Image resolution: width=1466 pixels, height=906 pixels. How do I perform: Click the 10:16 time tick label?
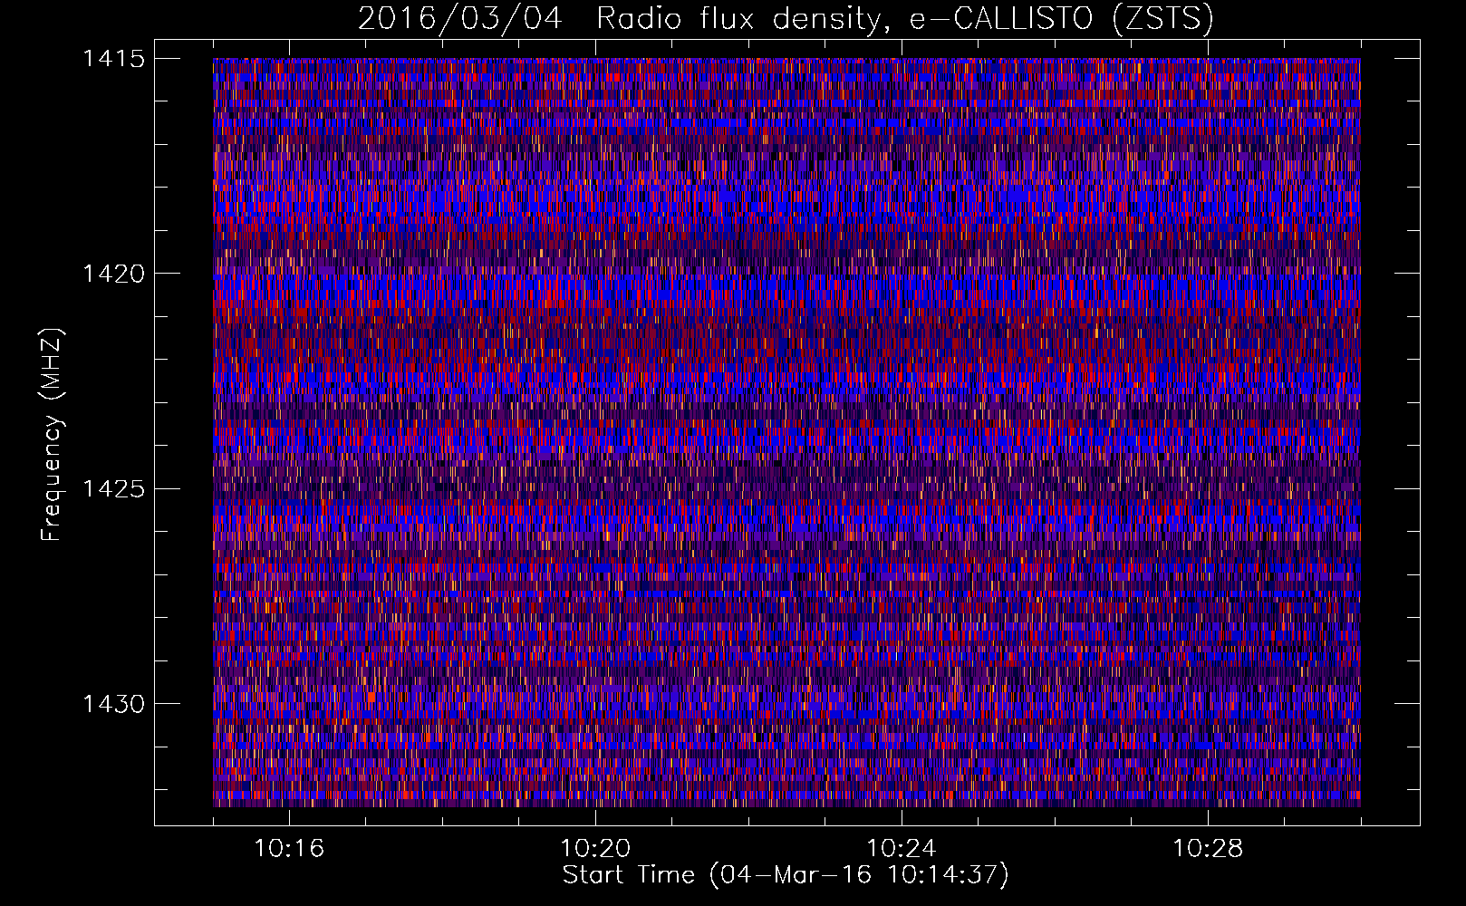click(289, 849)
